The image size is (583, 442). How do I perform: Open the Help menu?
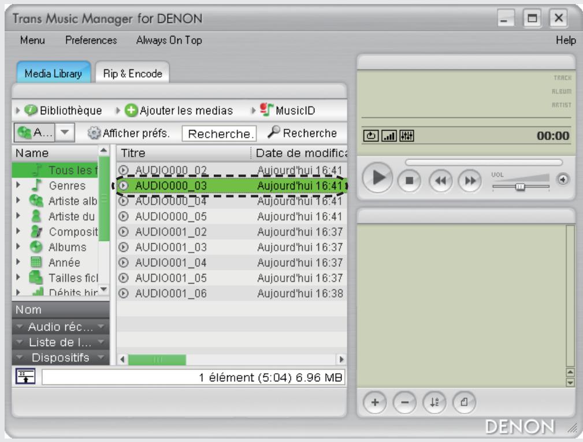click(566, 40)
